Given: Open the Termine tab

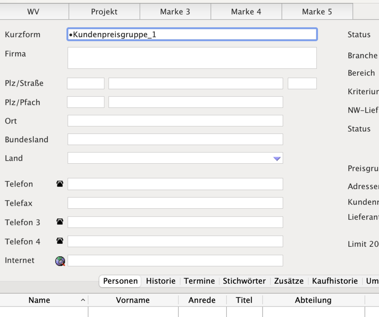Looking at the screenshot, I should [x=199, y=281].
